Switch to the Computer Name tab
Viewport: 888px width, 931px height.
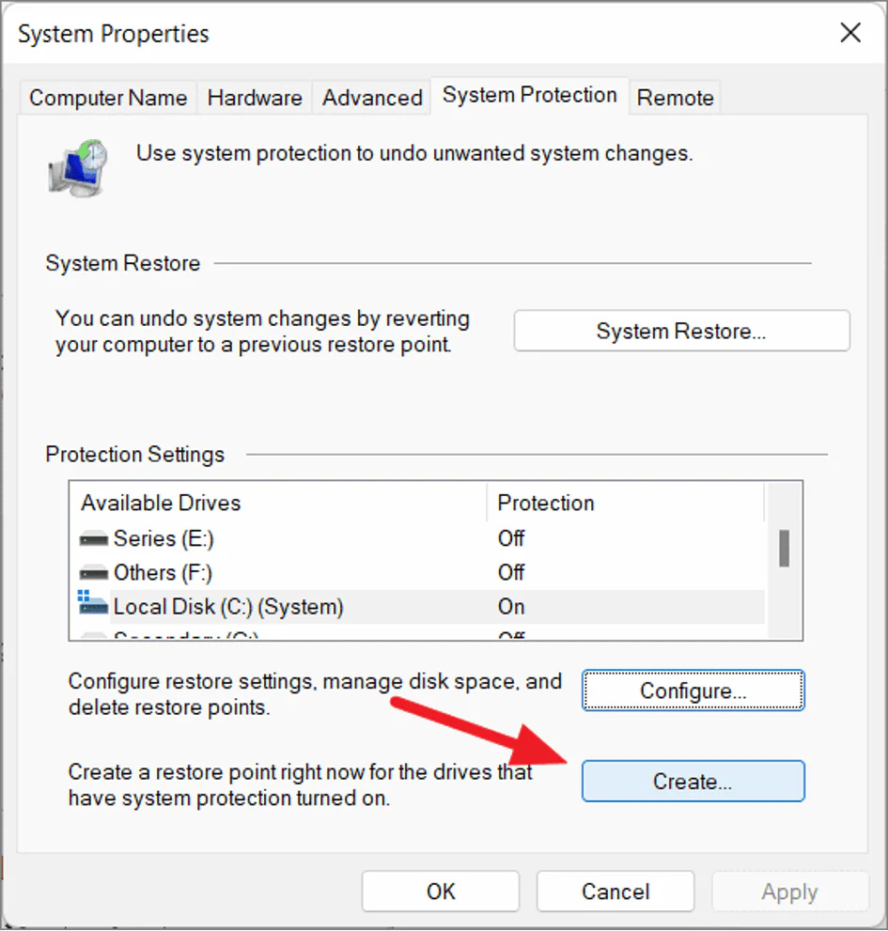coord(108,98)
